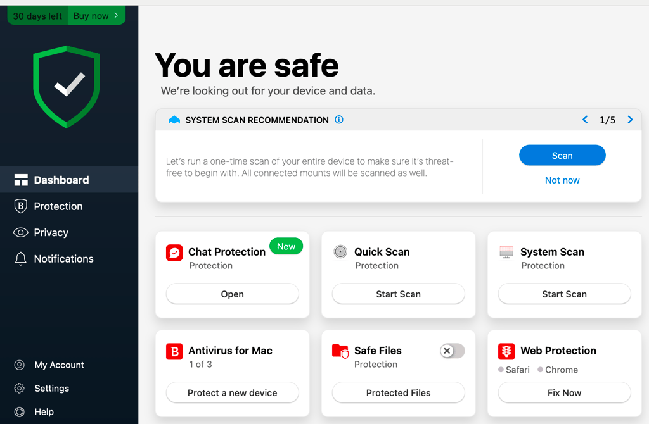The width and height of the screenshot is (649, 424).
Task: Click the blue Scan button
Action: [562, 156]
